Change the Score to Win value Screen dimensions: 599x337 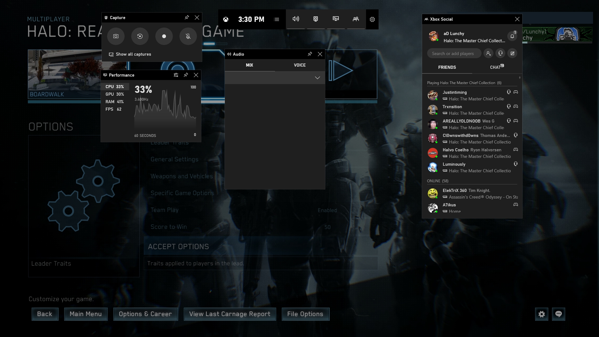click(x=328, y=227)
